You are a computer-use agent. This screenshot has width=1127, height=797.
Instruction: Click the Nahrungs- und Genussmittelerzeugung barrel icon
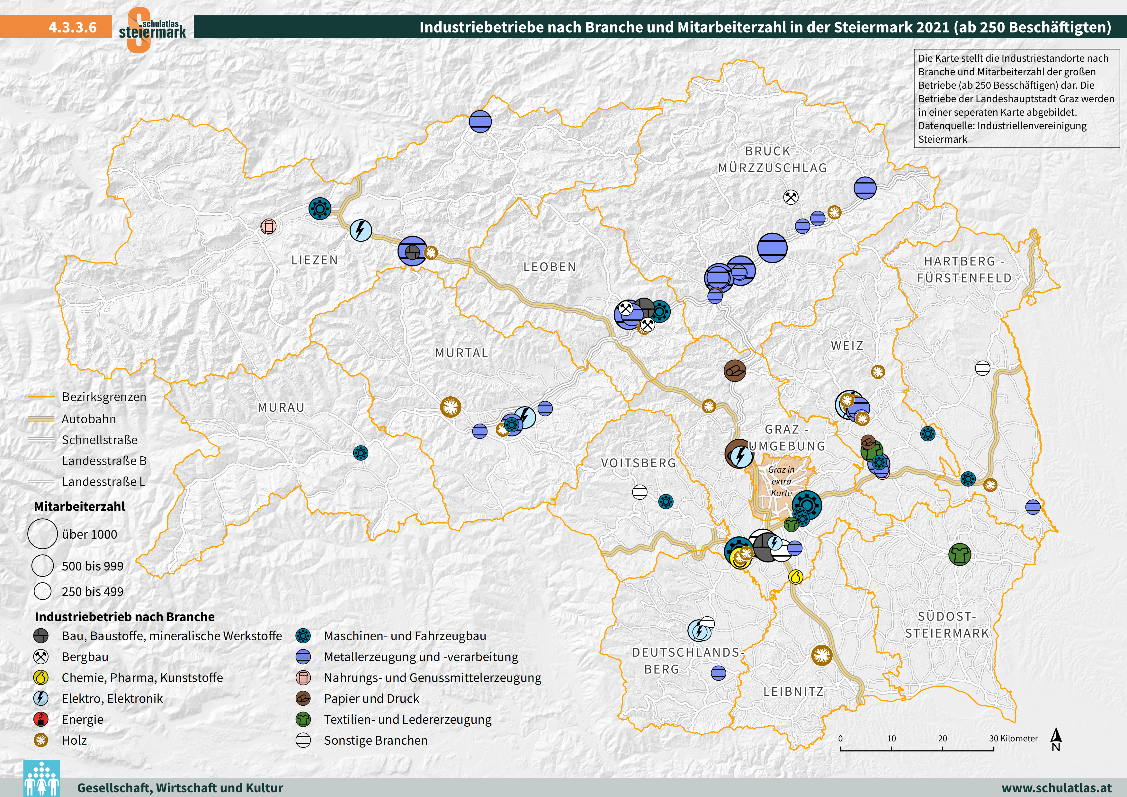(x=303, y=678)
